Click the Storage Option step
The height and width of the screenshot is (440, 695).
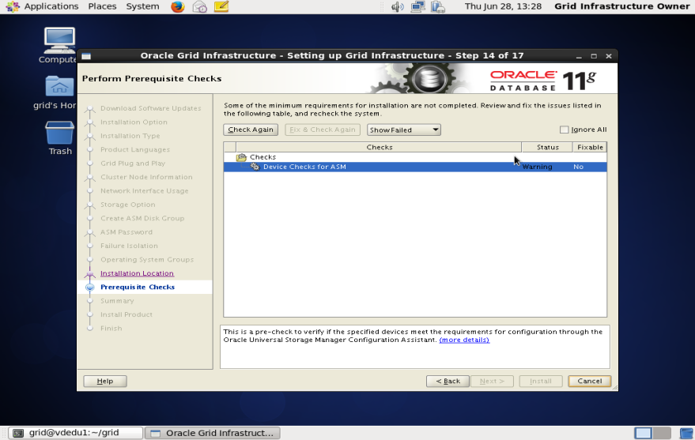tap(127, 205)
